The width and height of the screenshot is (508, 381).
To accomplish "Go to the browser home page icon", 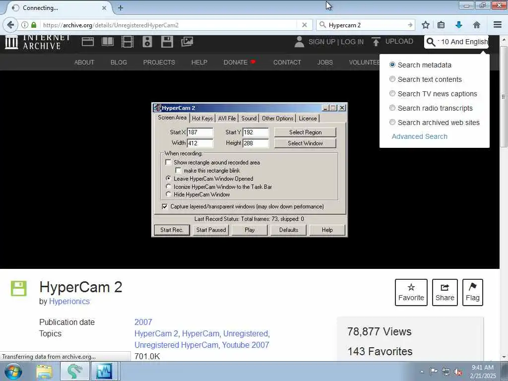I will tap(477, 25).
